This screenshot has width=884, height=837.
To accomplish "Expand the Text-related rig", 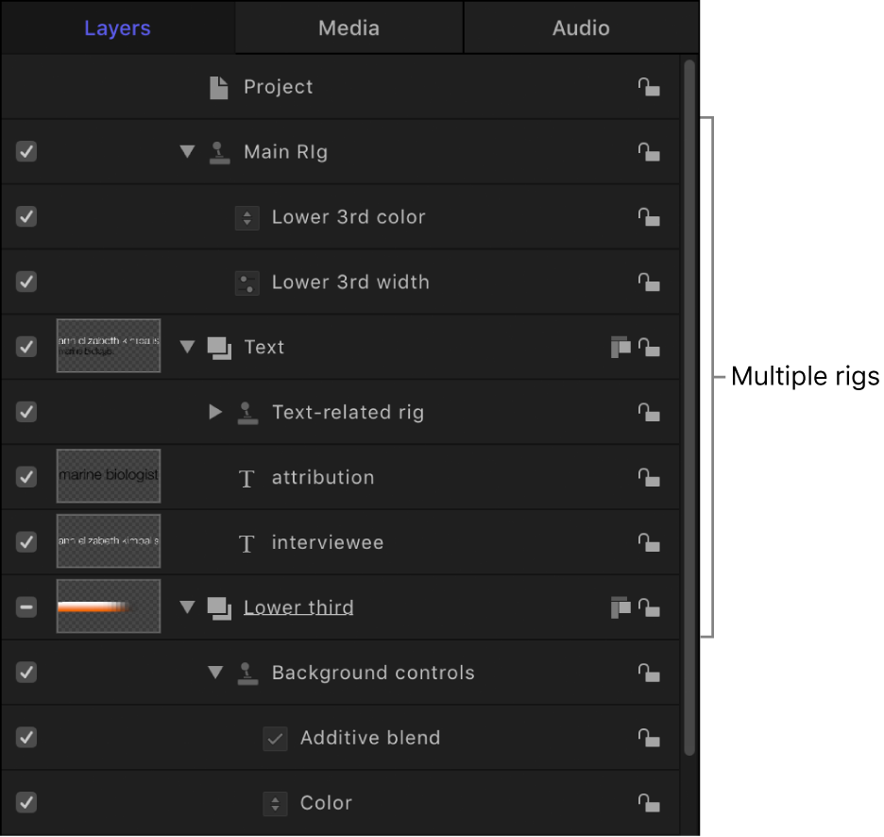I will [x=214, y=412].
